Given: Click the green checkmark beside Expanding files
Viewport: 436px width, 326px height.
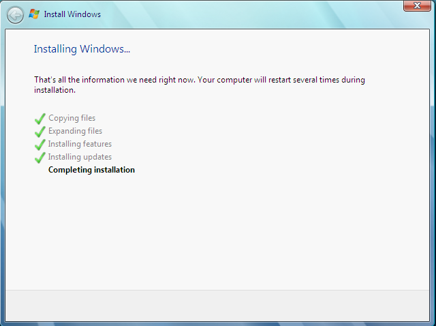Looking at the screenshot, I should click(40, 132).
